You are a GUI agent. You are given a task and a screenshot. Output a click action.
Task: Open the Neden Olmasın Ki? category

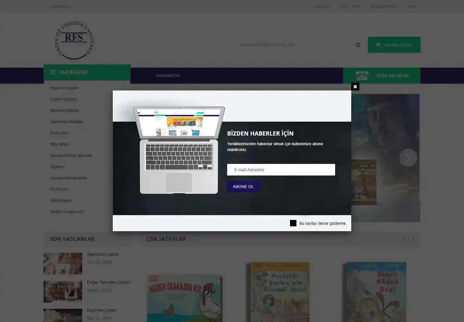tap(67, 212)
